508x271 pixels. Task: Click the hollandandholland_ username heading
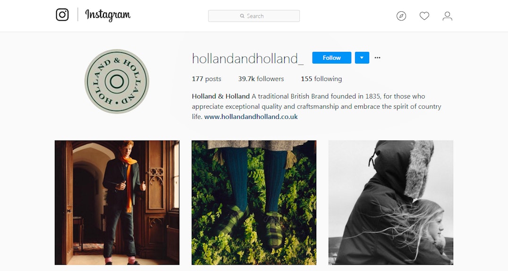[x=248, y=58]
